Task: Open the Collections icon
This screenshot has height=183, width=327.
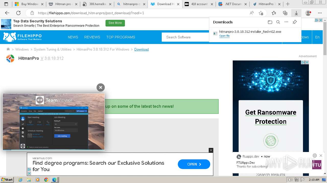Action: (285, 13)
